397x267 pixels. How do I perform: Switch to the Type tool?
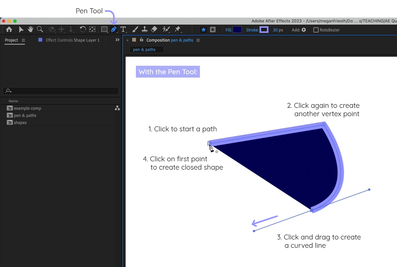click(123, 29)
